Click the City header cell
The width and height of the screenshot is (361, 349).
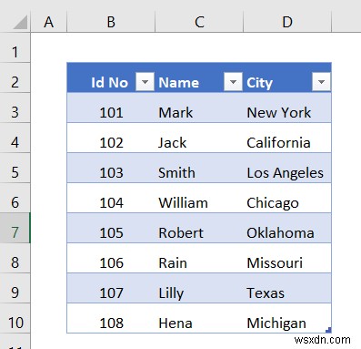(x=287, y=77)
